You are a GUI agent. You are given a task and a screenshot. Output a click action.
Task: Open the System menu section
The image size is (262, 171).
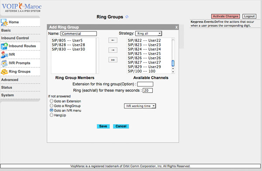[7, 95]
